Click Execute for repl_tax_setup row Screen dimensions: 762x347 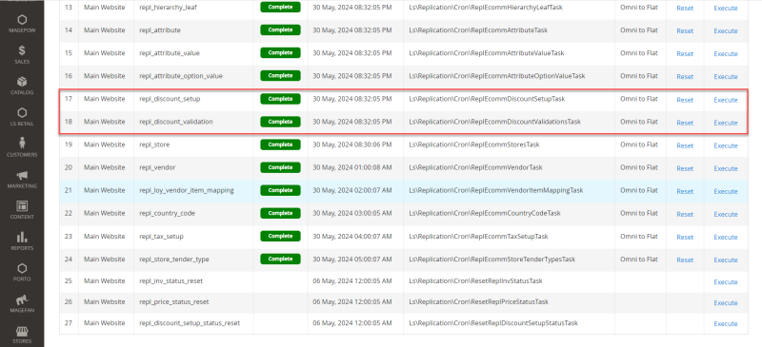[726, 237]
